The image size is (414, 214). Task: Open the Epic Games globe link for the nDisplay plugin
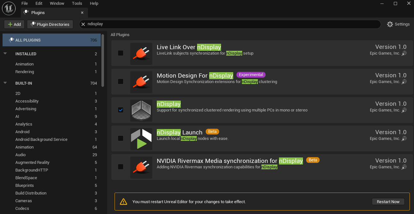[x=404, y=110]
